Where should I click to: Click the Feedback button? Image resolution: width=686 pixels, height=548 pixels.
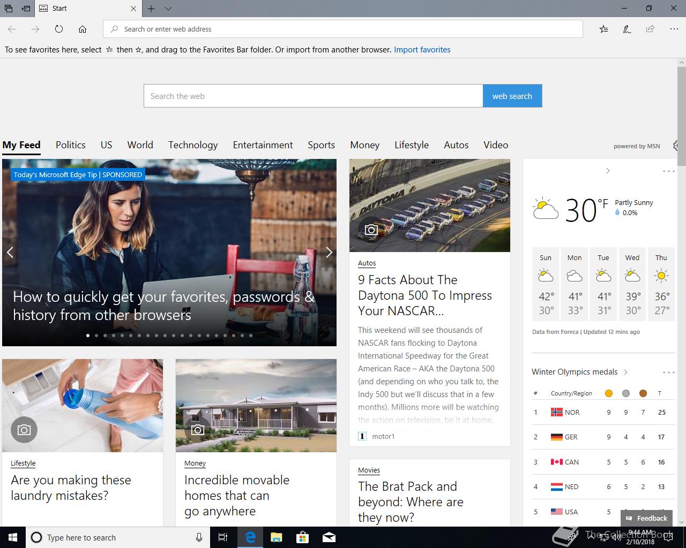[x=646, y=518]
